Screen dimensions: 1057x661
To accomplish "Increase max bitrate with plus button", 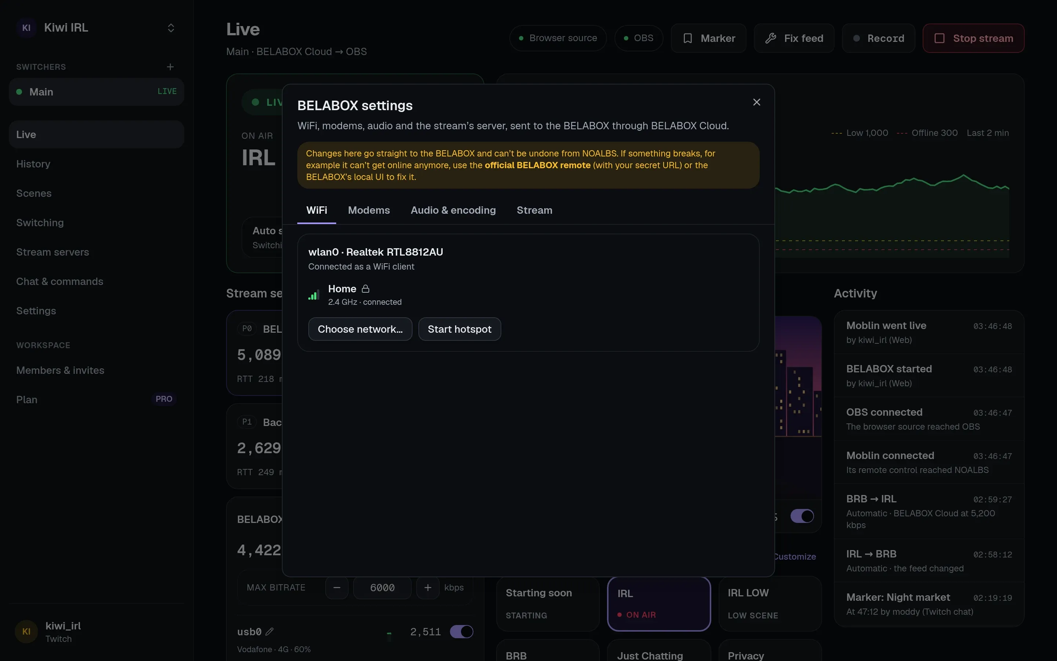I will pos(428,588).
